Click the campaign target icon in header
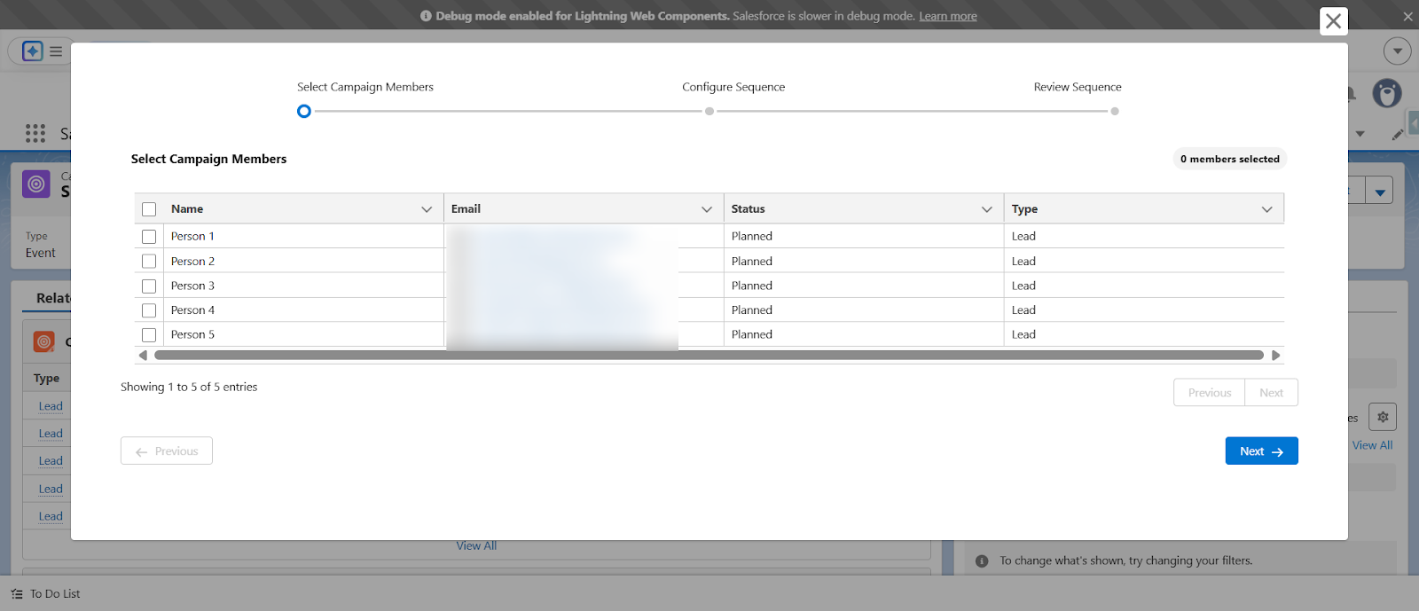This screenshot has height=611, width=1419. [x=36, y=184]
